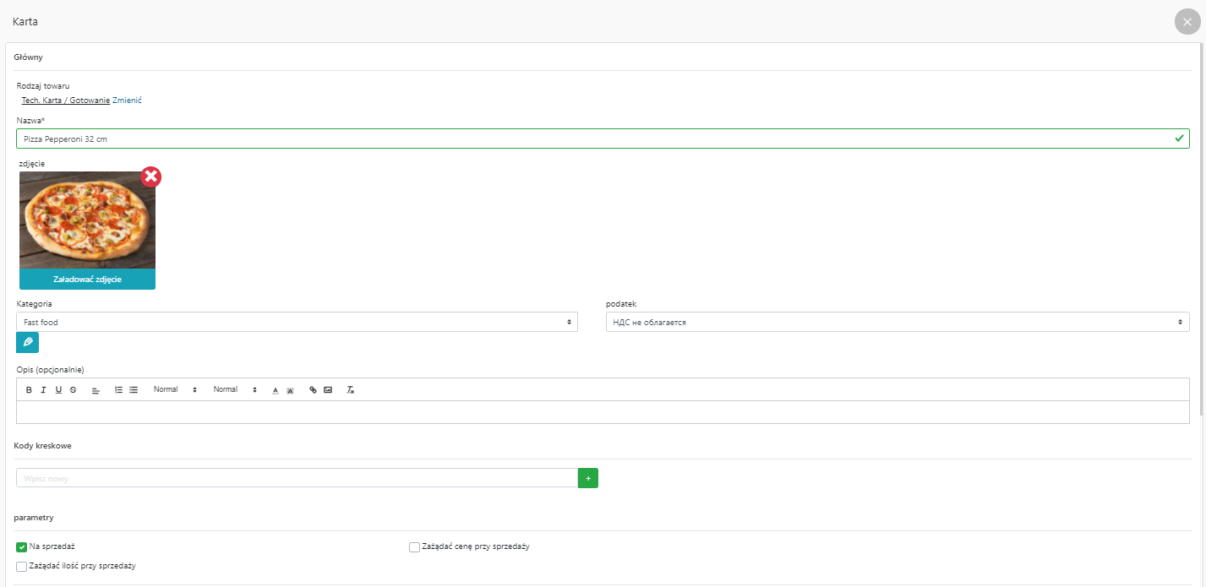Screen dimensions: 1206x587
Task: Uncheck the Na sprzedaż checkbox
Action: [22, 546]
